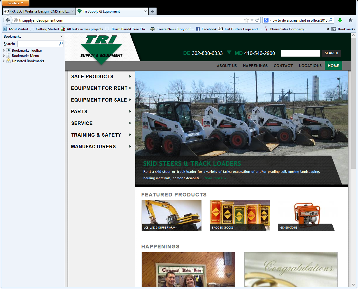Bookmark this page with the star icon
This screenshot has width=358, height=289.
247,20
